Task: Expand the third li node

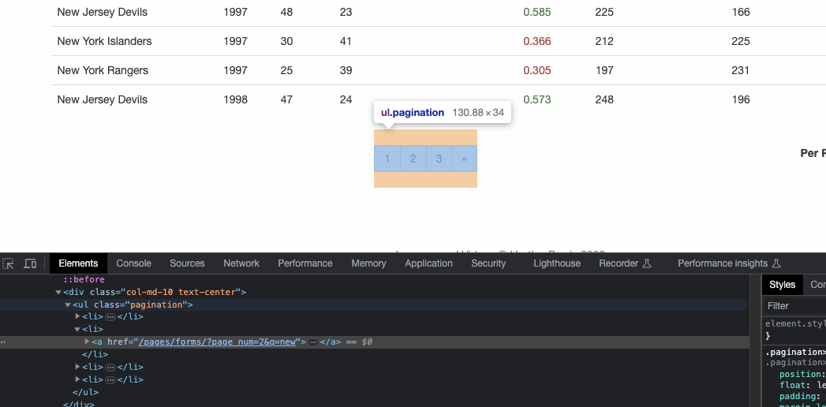Action: pyautogui.click(x=77, y=367)
